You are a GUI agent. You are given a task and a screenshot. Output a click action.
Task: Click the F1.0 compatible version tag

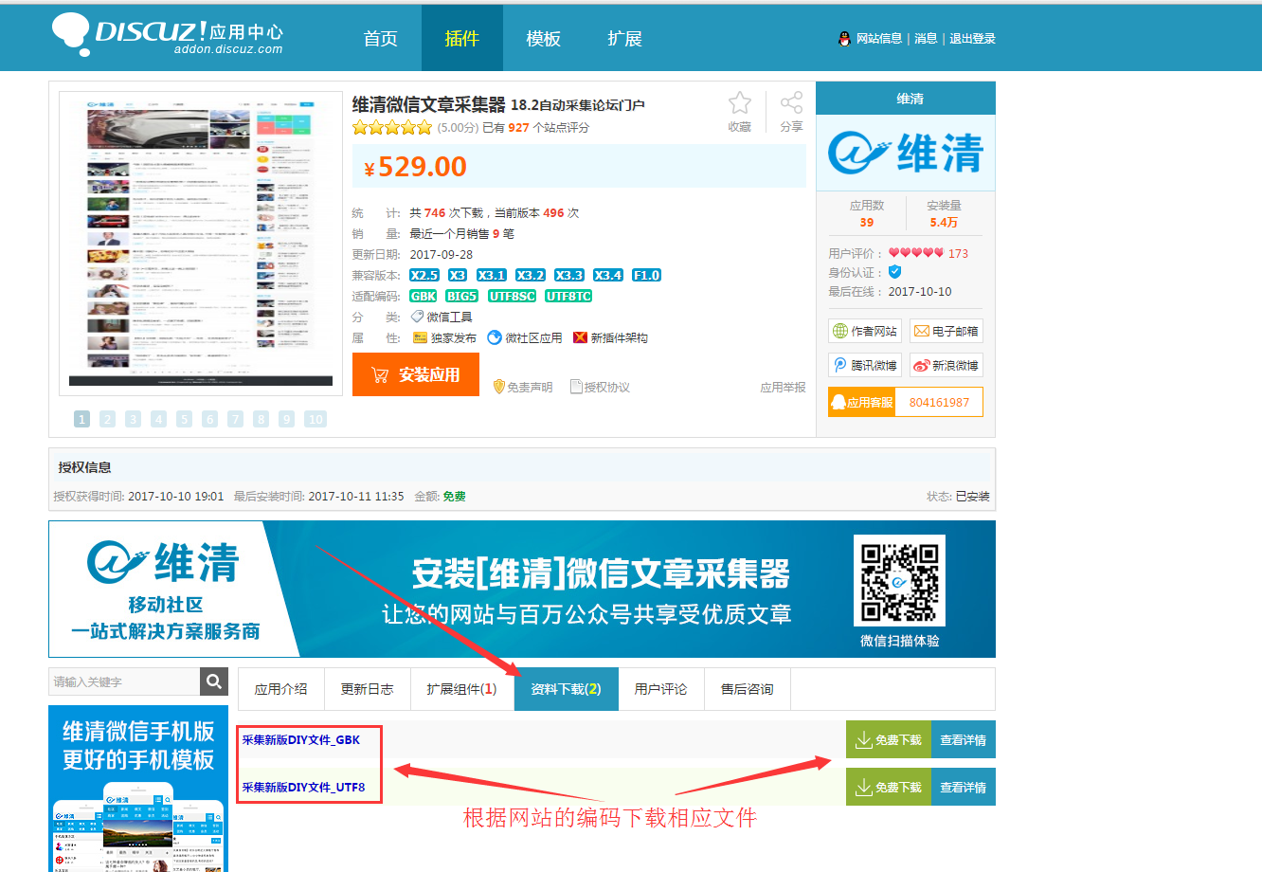click(x=647, y=275)
